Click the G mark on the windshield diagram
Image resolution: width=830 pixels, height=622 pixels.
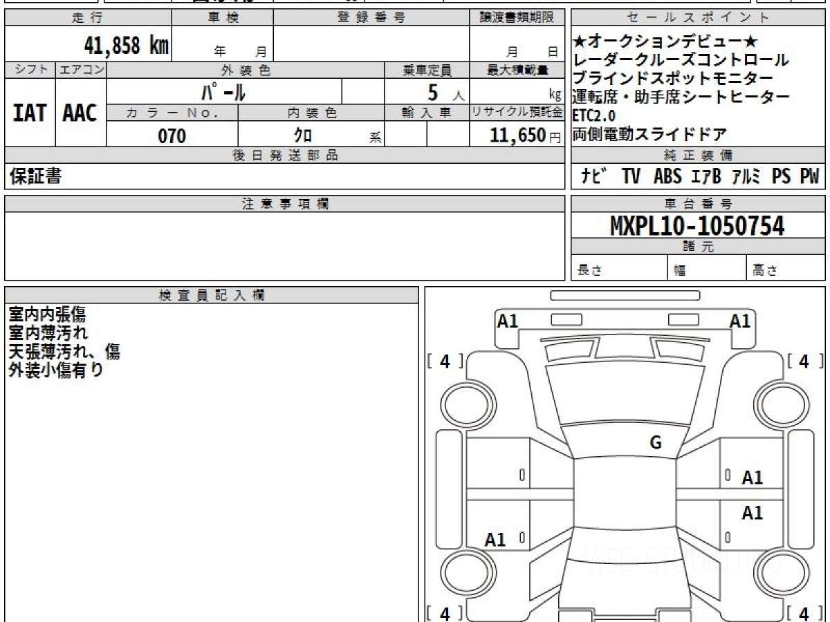coord(656,443)
